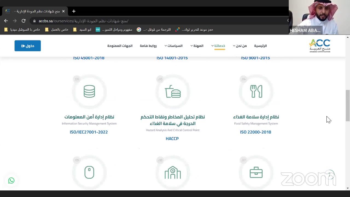Screen dimensions: 350x197
Task: Open ISO 14001-2015 link
Action: pyautogui.click(x=172, y=58)
